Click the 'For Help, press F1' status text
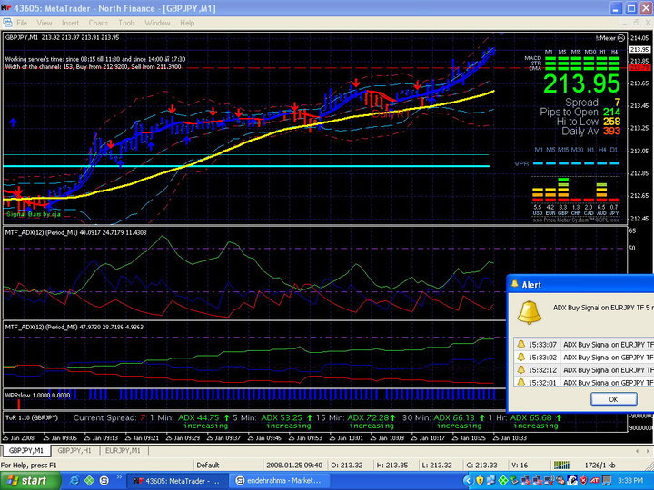Image resolution: width=654 pixels, height=490 pixels. click(x=29, y=465)
